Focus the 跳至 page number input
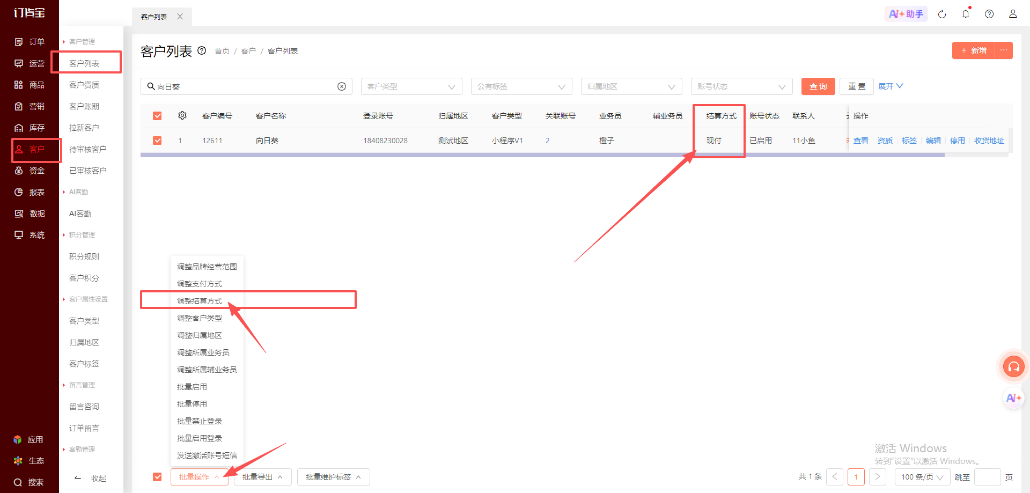The width and height of the screenshot is (1030, 493). click(x=988, y=477)
